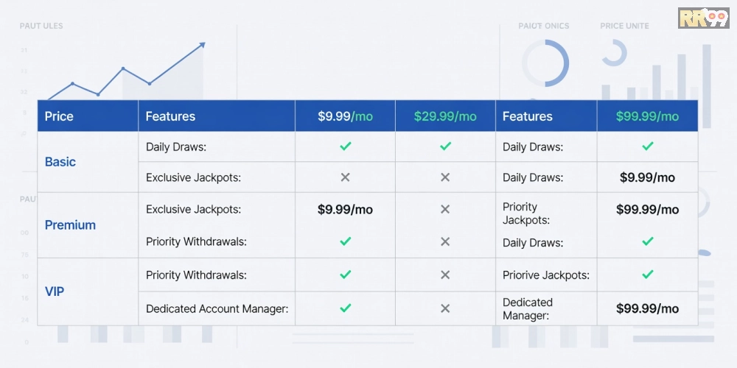Select the Premium plan row label
Screen dimensions: 737x368
point(70,224)
